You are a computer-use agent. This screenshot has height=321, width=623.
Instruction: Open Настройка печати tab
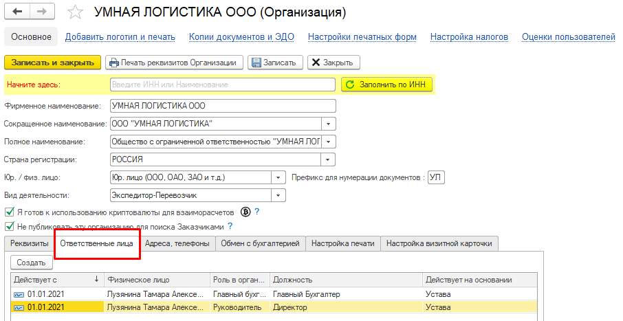click(343, 243)
